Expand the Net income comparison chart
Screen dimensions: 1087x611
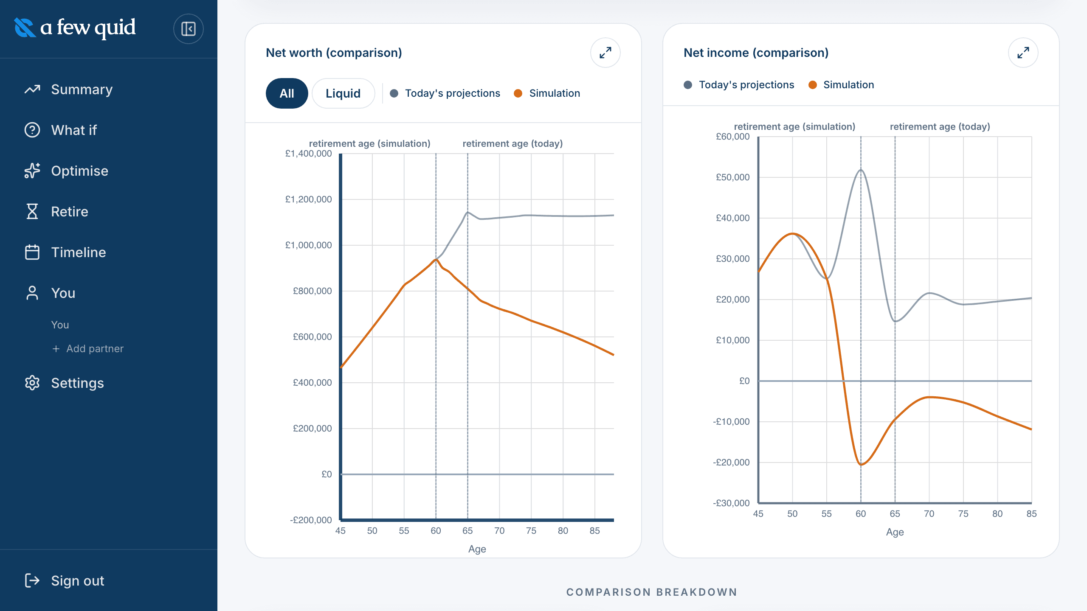tap(1023, 53)
